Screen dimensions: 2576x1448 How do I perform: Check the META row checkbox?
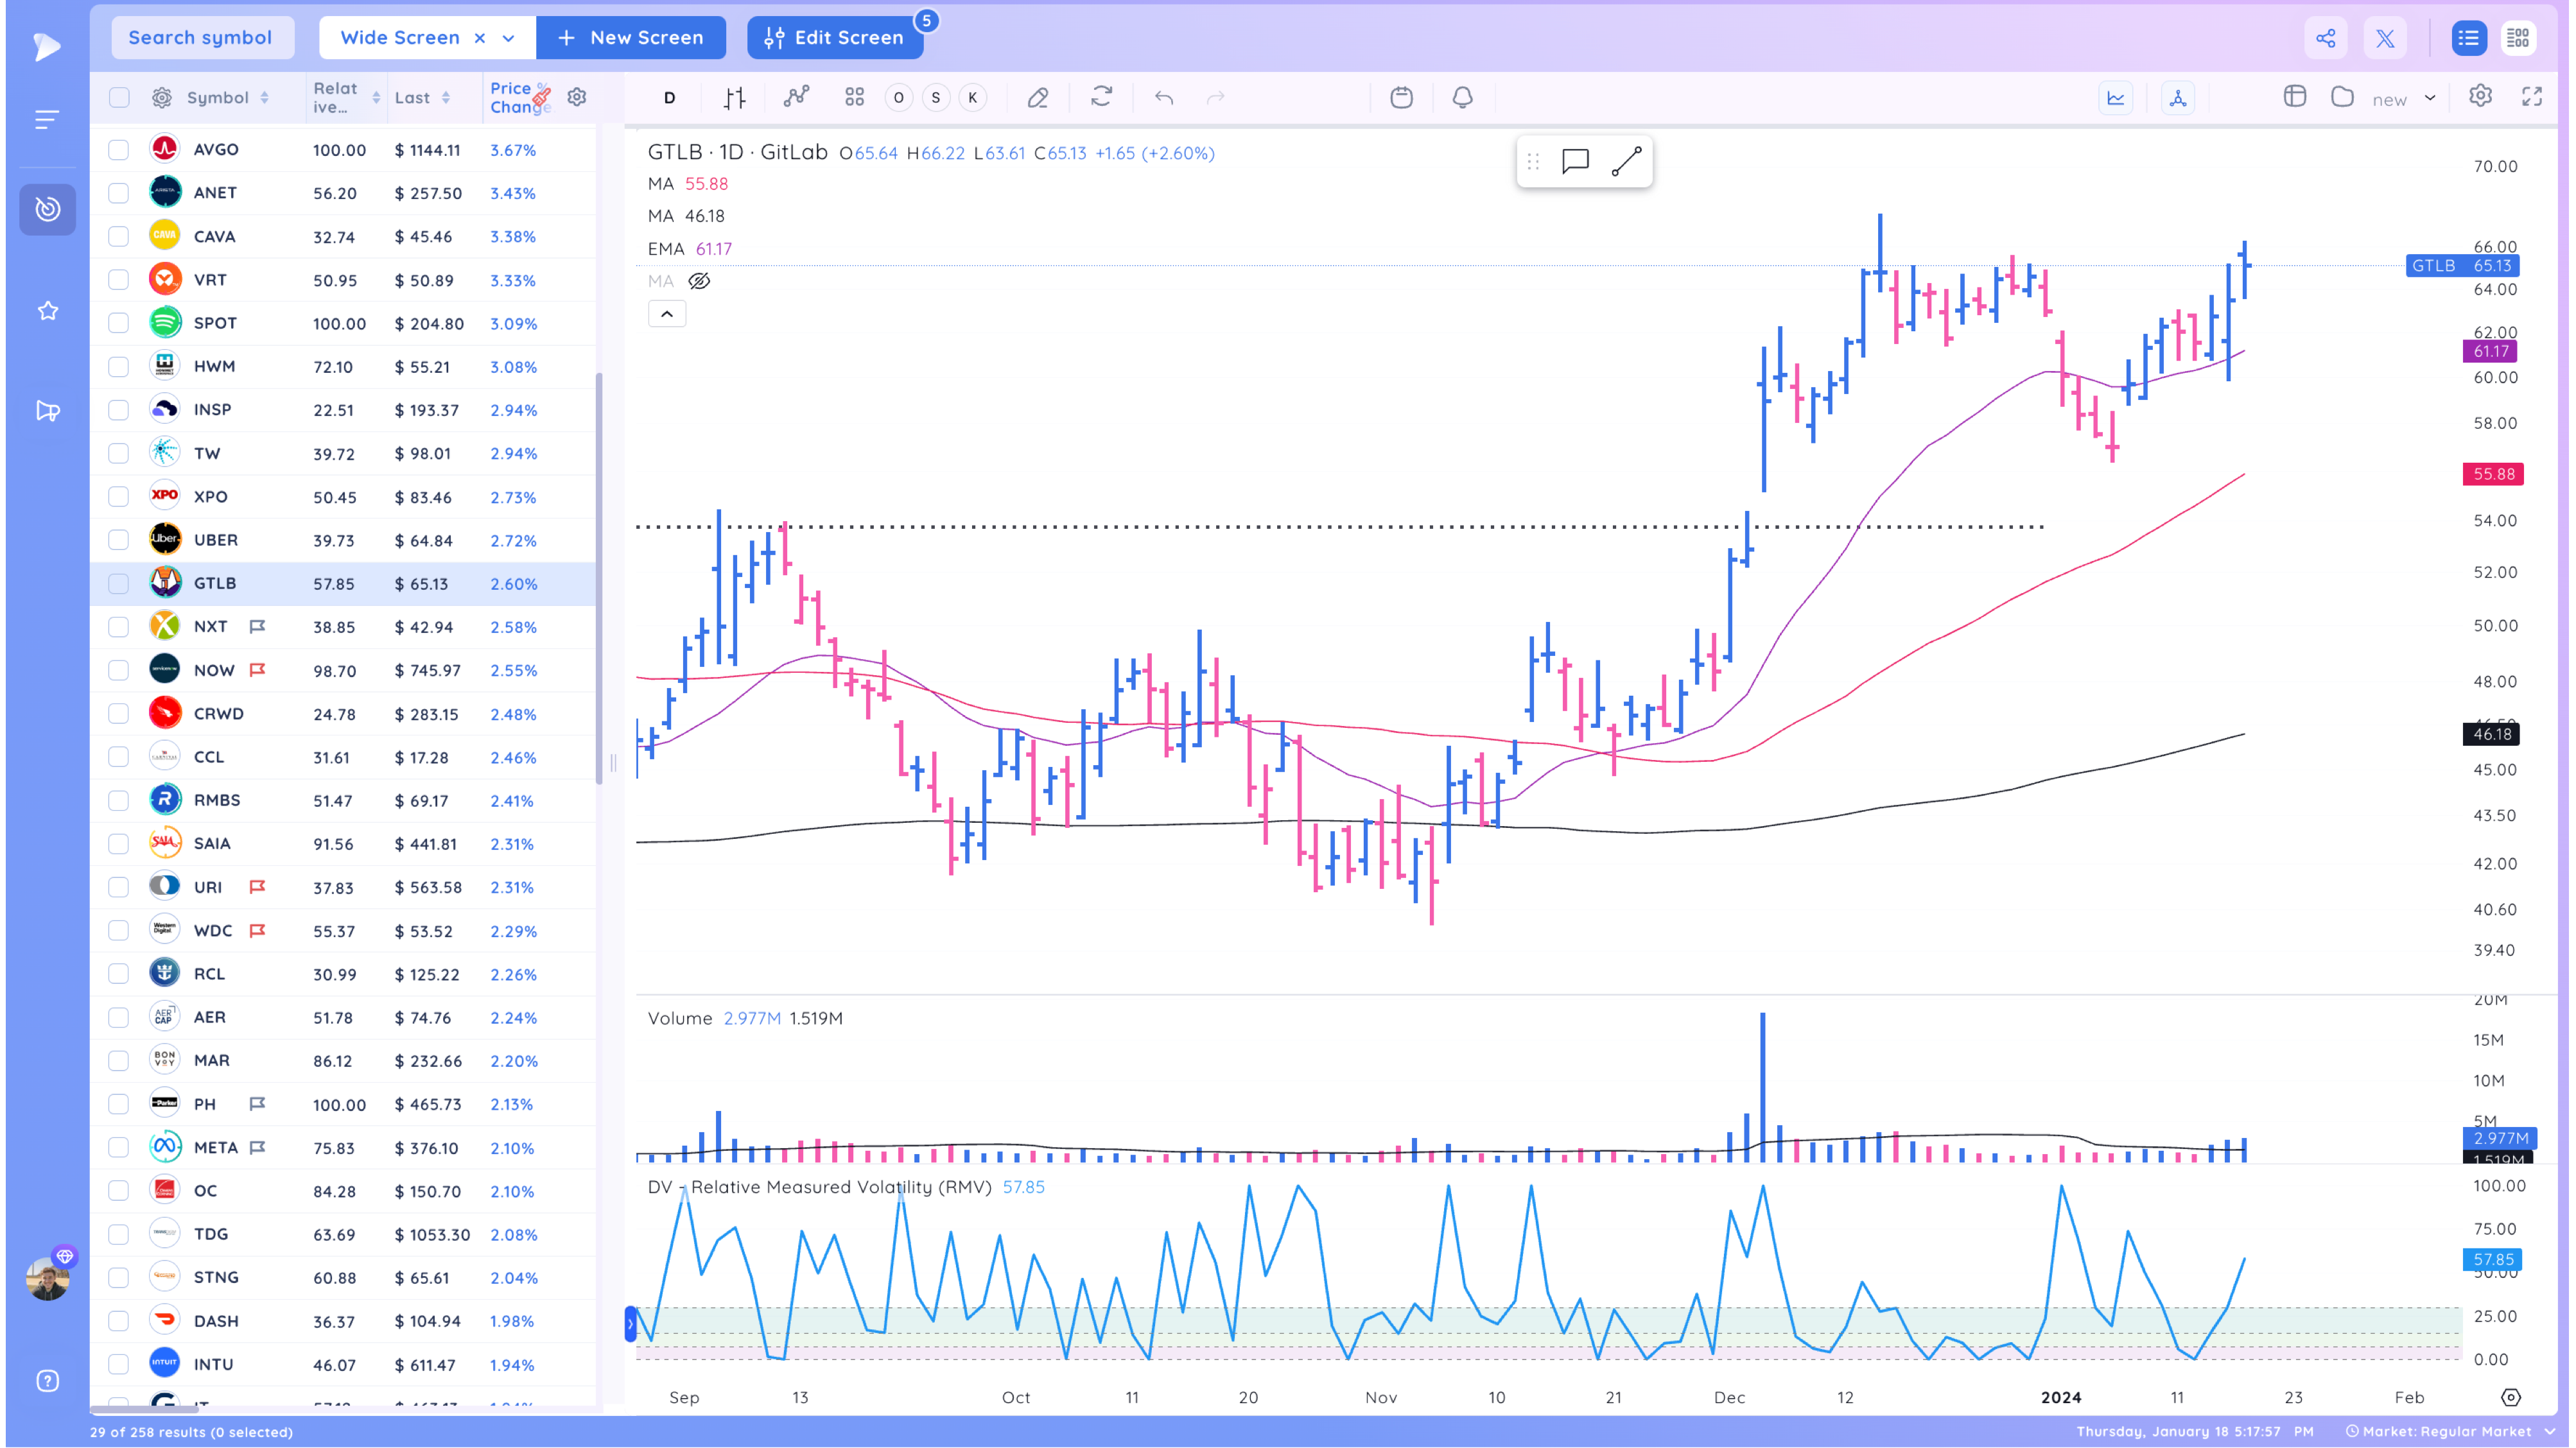pos(119,1147)
